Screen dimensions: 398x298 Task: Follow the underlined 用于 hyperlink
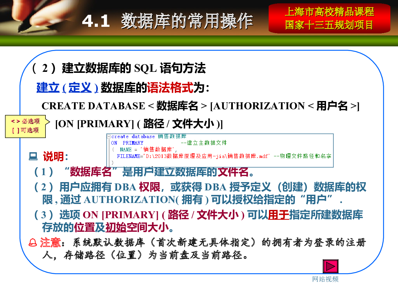click(279, 215)
